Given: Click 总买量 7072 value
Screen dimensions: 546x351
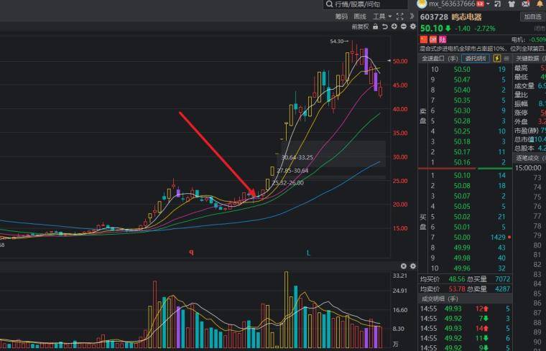Looking at the screenshot, I should tap(502, 279).
